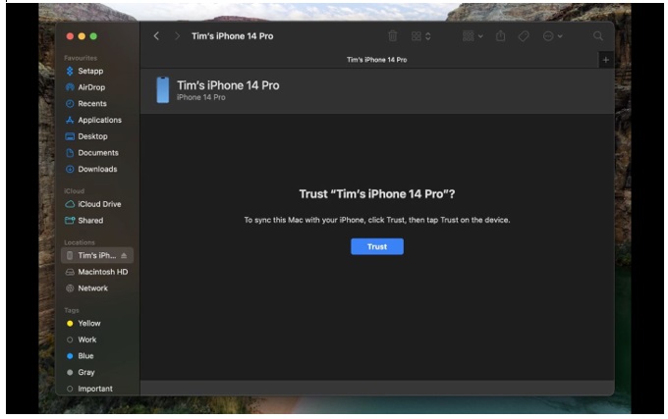Click the iCloud section header
This screenshot has width=668, height=419.
point(74,191)
